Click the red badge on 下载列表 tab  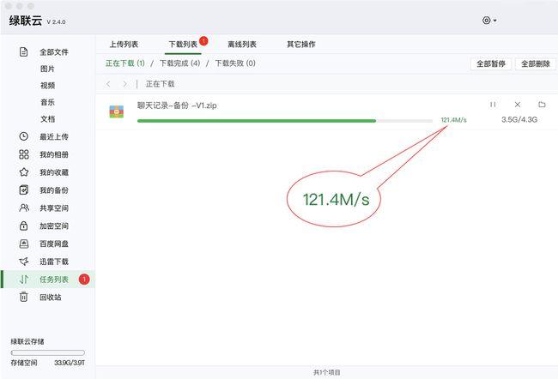click(203, 41)
